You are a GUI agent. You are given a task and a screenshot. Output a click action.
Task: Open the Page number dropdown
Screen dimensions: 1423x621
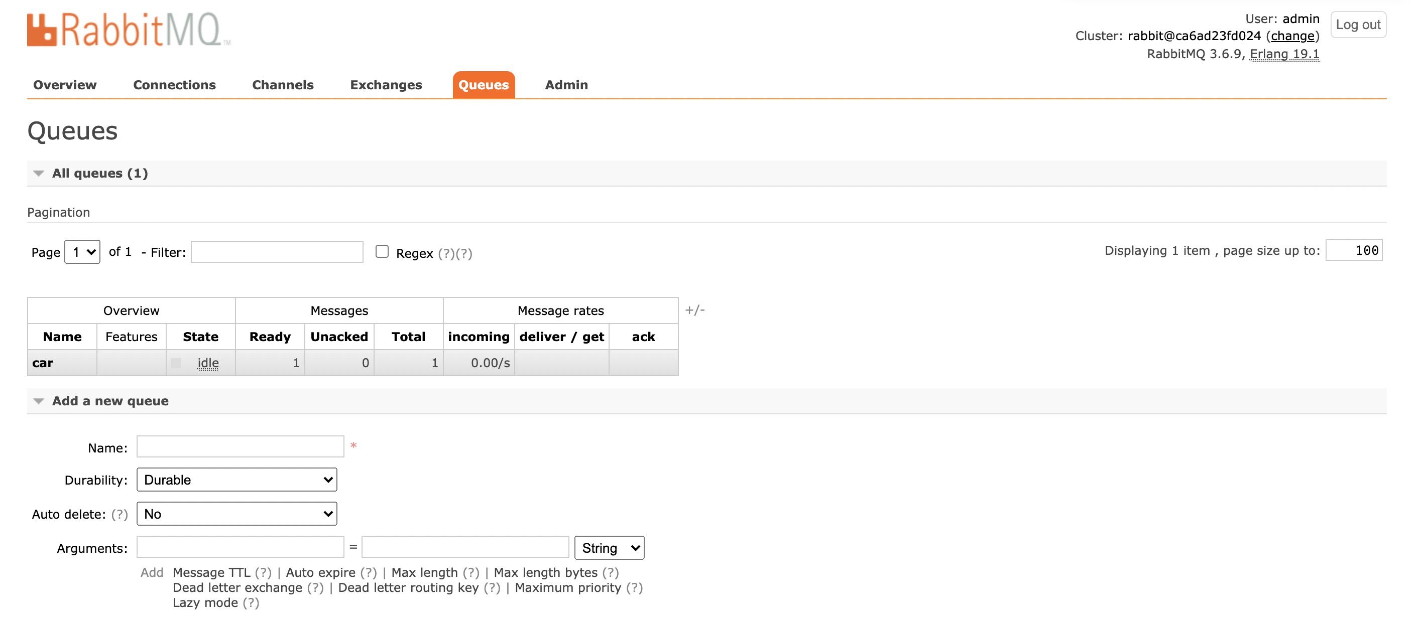(82, 252)
